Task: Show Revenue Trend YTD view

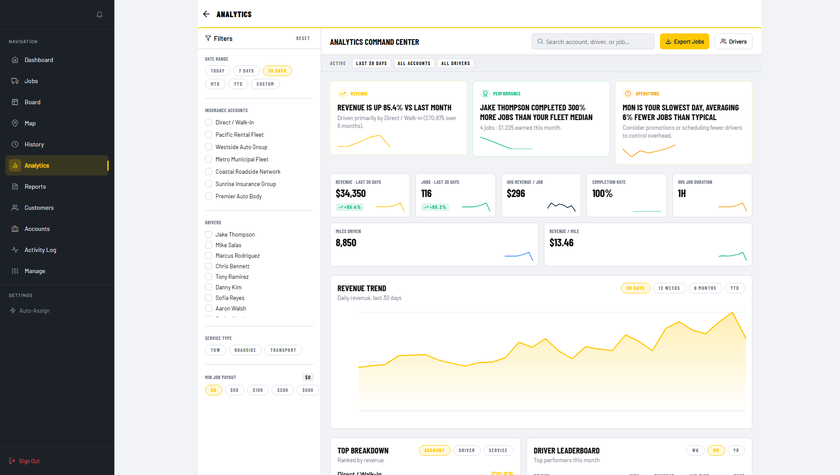Action: (735, 288)
